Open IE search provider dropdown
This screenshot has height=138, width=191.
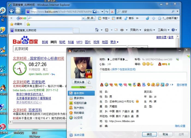coord(177,11)
